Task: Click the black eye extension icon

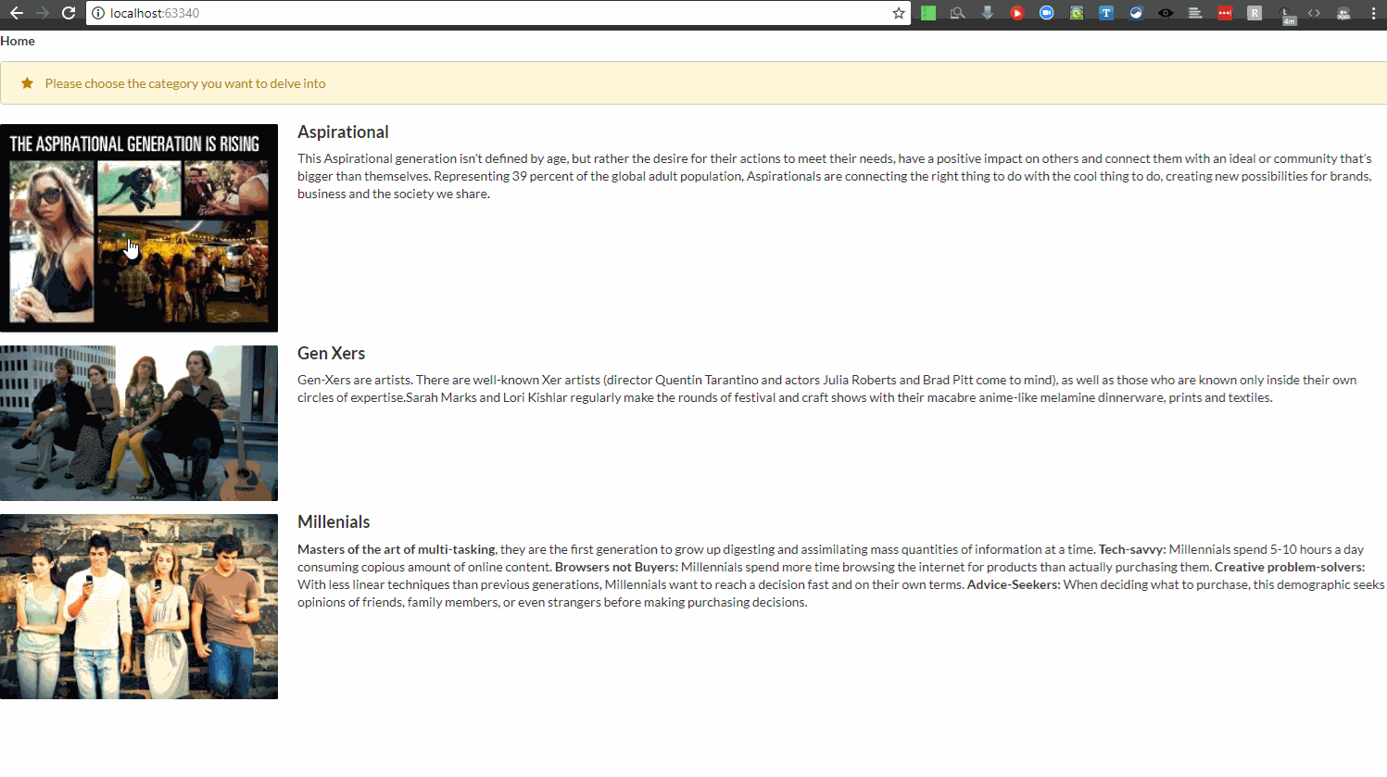Action: pyautogui.click(x=1165, y=13)
